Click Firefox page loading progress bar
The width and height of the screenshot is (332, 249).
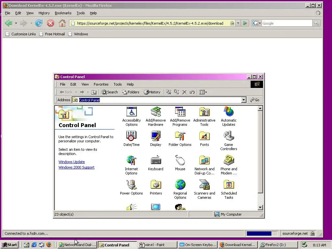tap(262, 233)
